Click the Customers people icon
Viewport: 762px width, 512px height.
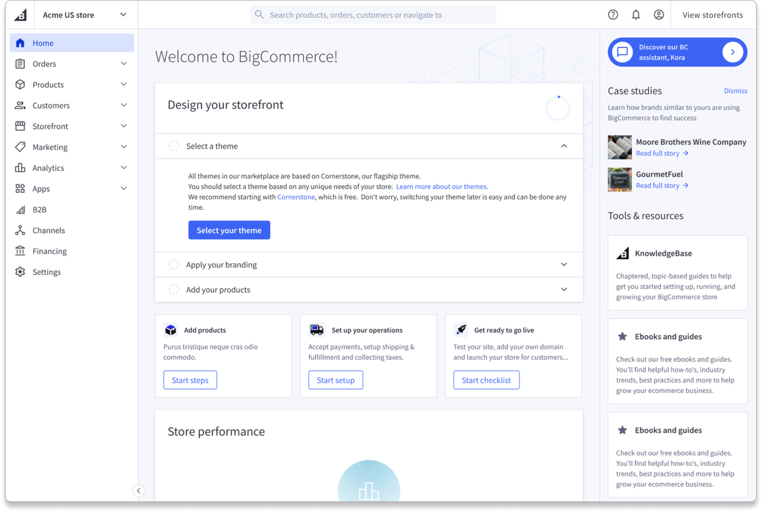[x=20, y=105]
